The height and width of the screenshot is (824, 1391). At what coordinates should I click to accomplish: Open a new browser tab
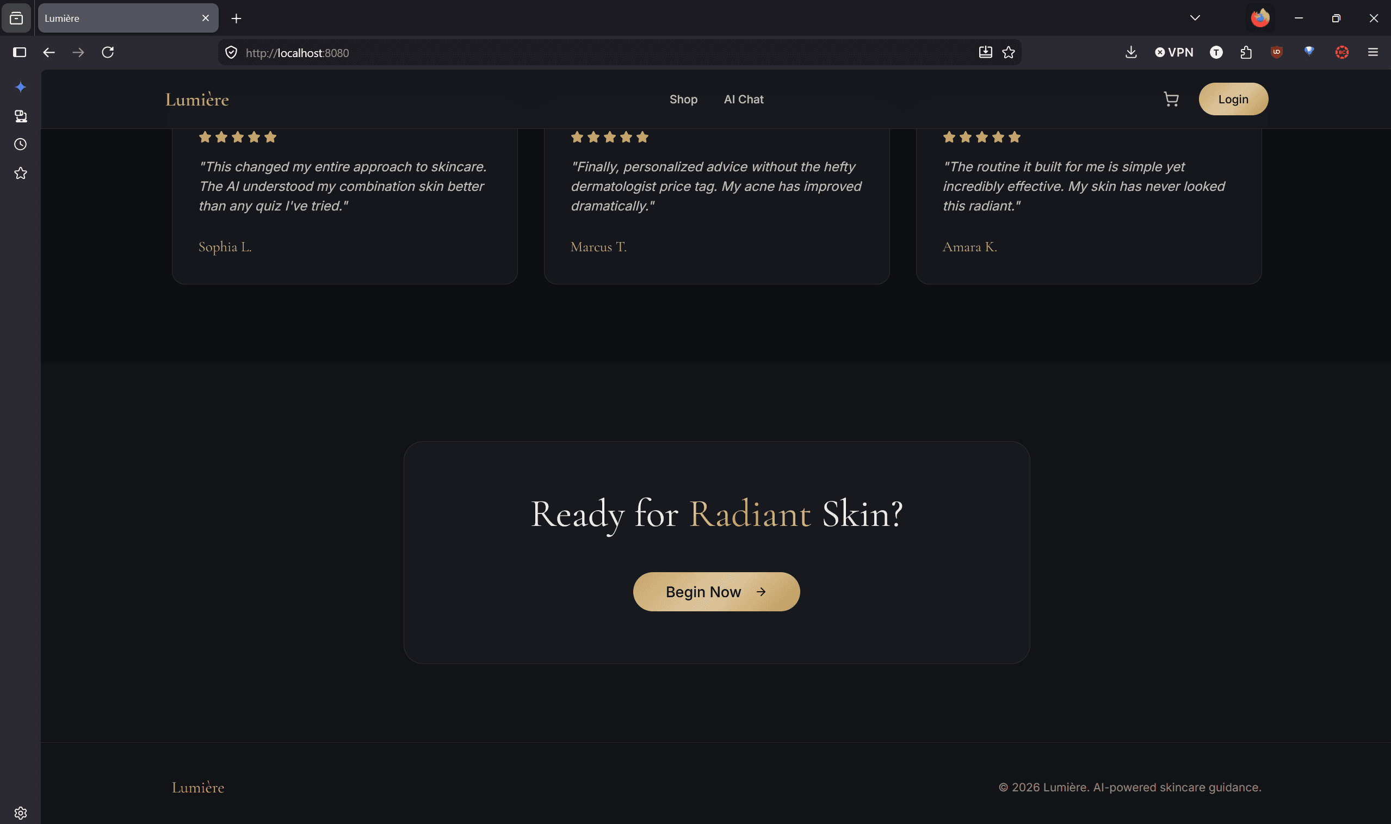[237, 18]
